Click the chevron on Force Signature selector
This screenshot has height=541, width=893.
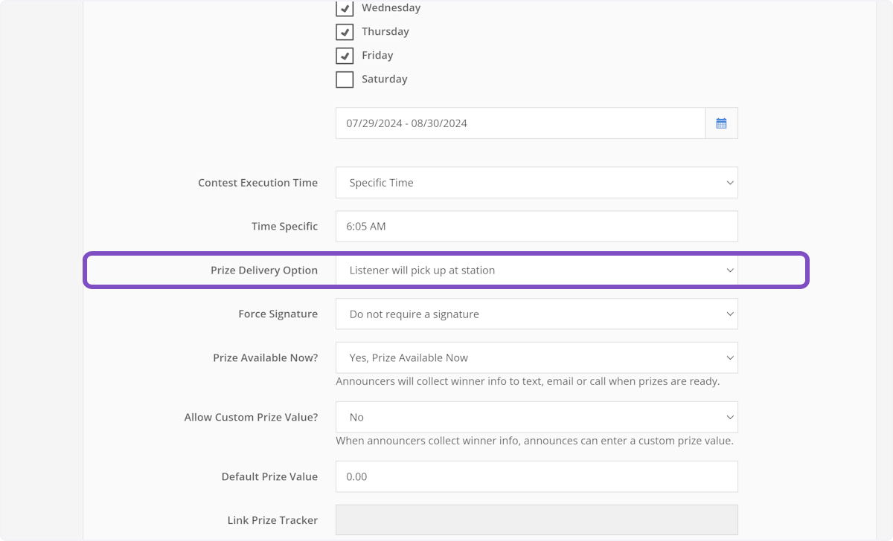click(729, 314)
